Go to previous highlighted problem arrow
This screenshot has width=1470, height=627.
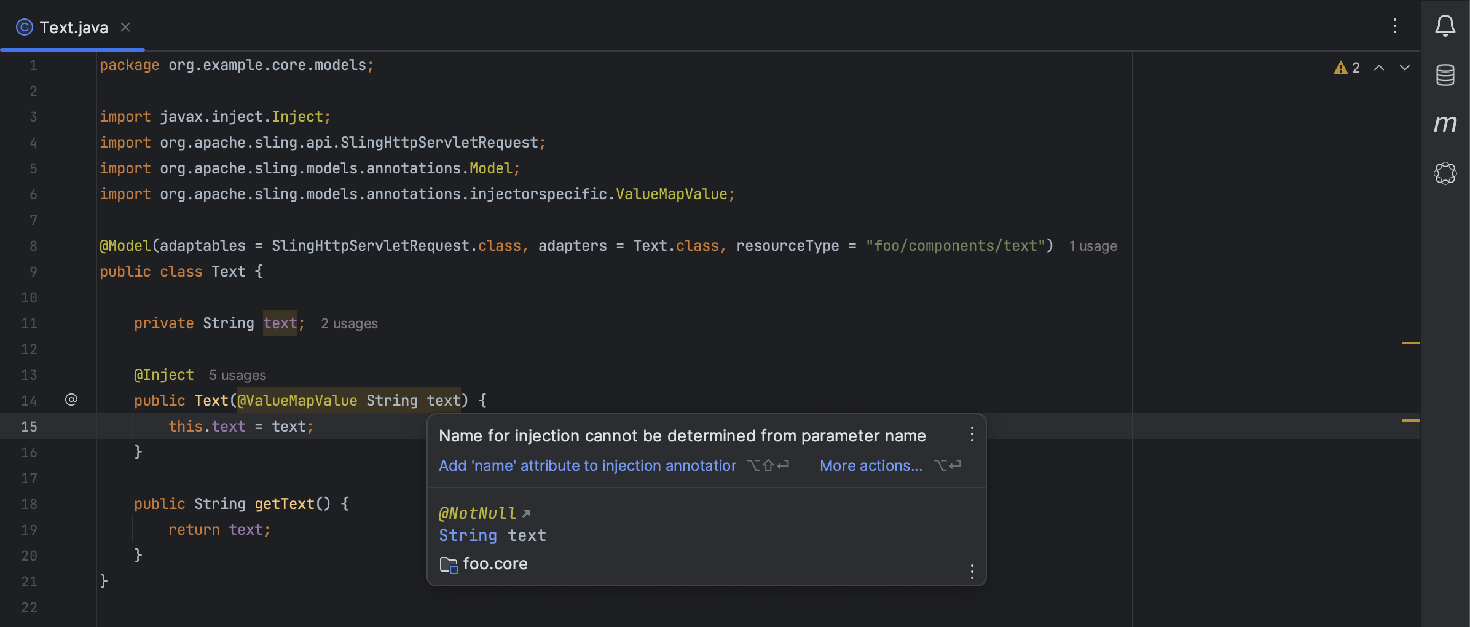[x=1379, y=68]
